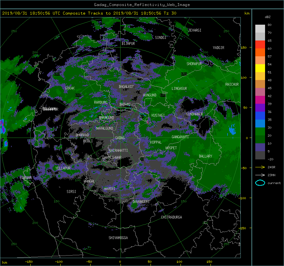Click the -20 value in dBZ legend

[270, 159]
